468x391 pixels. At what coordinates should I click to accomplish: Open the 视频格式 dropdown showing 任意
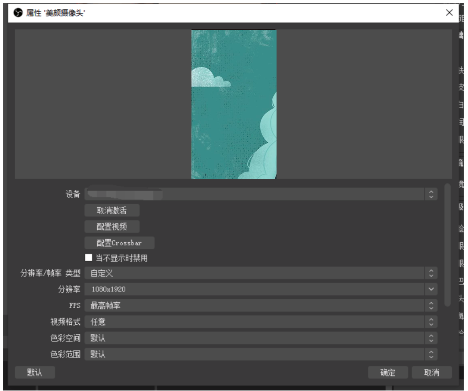261,322
